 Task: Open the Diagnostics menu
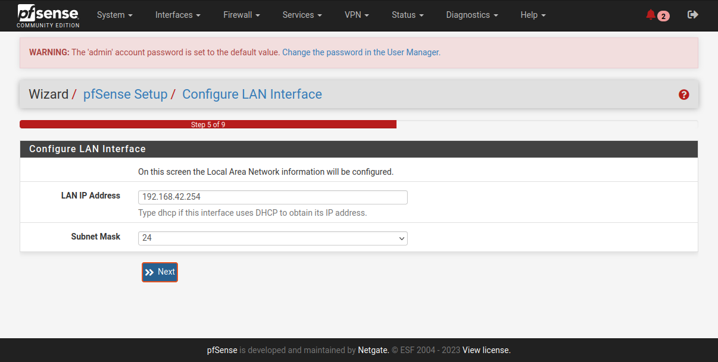point(472,15)
